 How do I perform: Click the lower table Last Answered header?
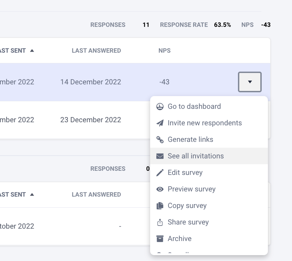coord(96,195)
